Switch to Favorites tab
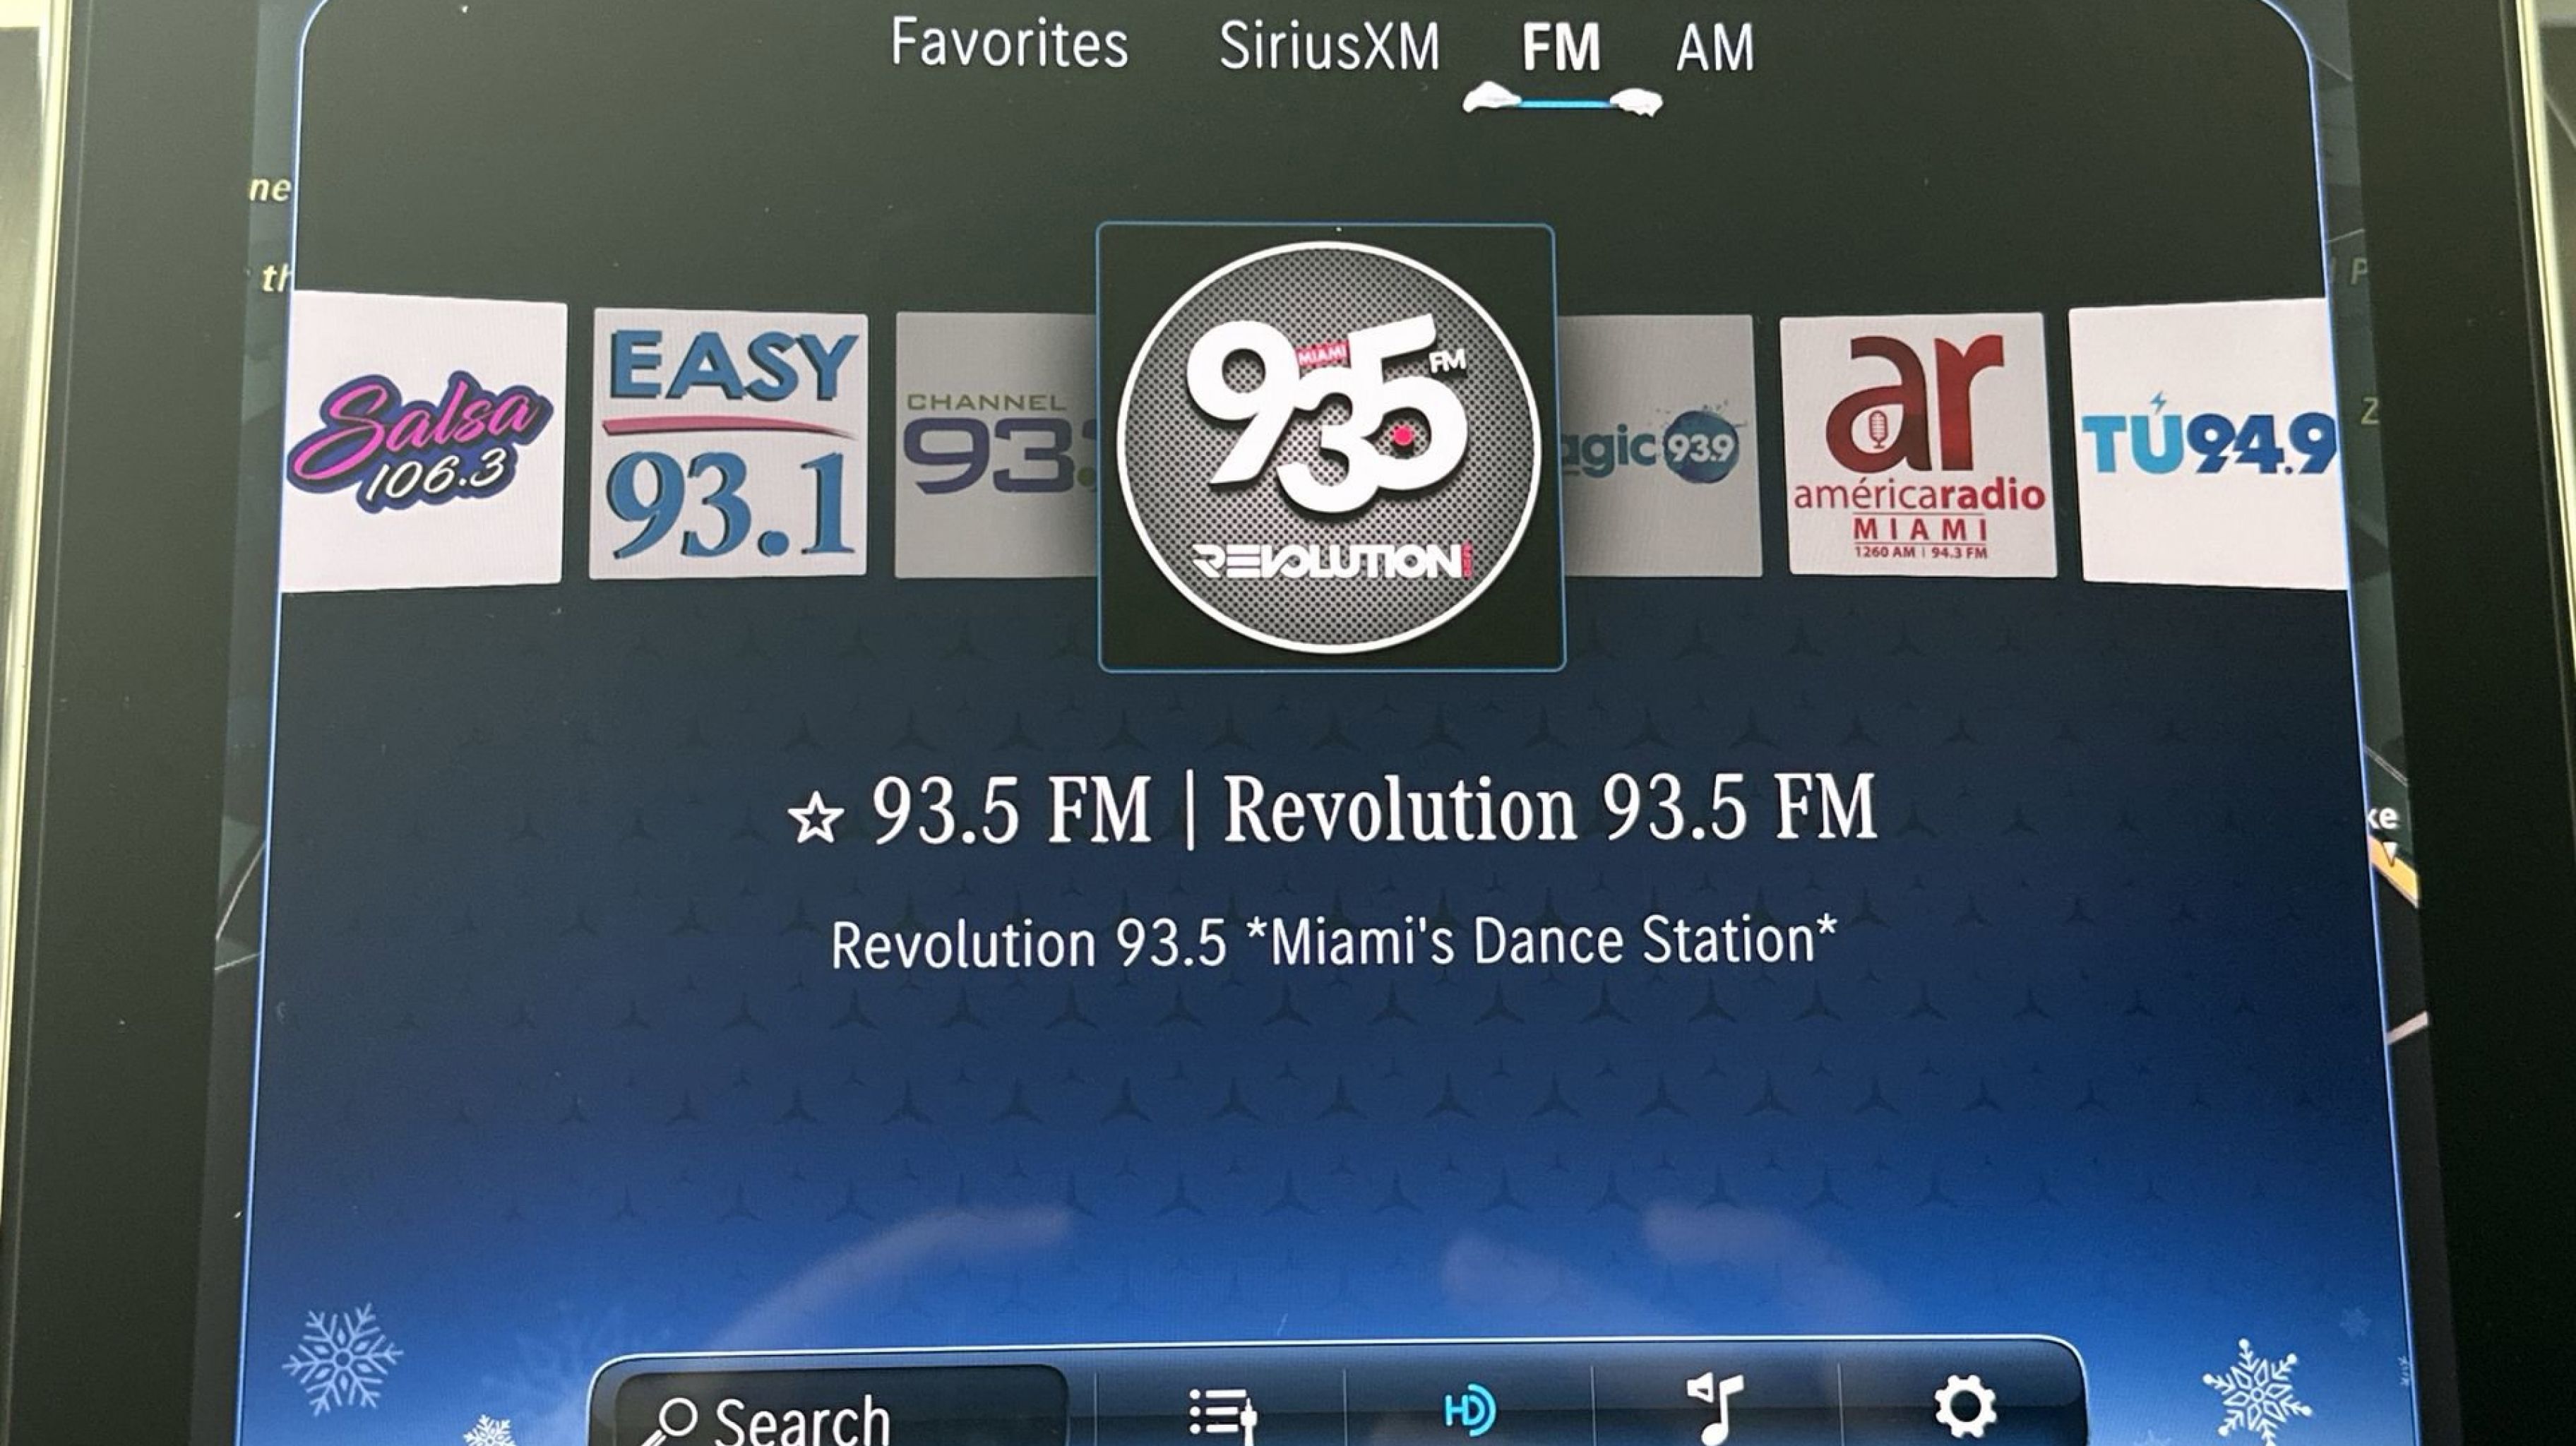 coord(1009,45)
